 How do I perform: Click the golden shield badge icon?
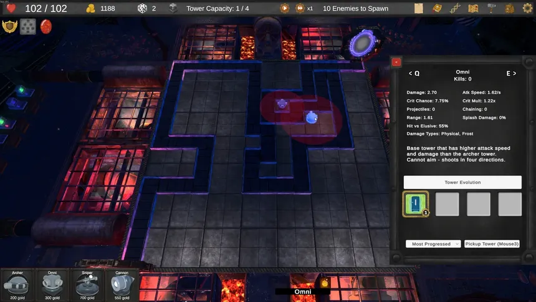coord(9,26)
